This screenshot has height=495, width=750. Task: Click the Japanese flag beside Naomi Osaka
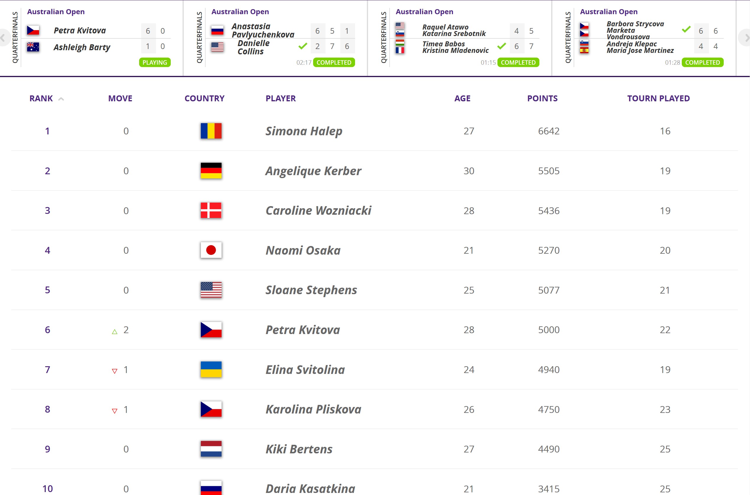coord(211,250)
